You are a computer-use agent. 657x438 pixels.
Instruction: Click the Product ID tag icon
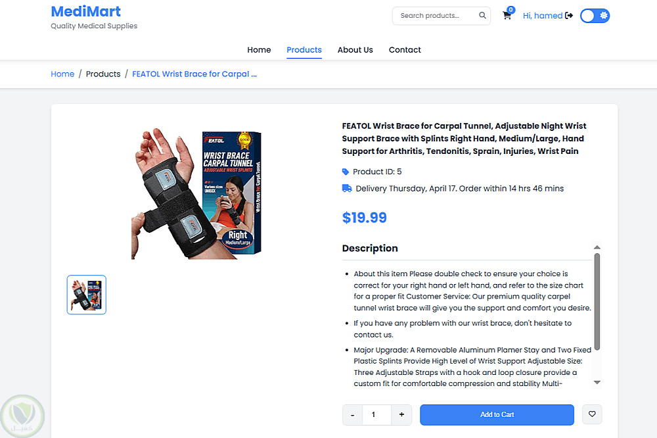click(346, 172)
